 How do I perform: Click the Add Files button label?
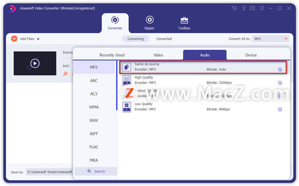pyautogui.click(x=27, y=39)
